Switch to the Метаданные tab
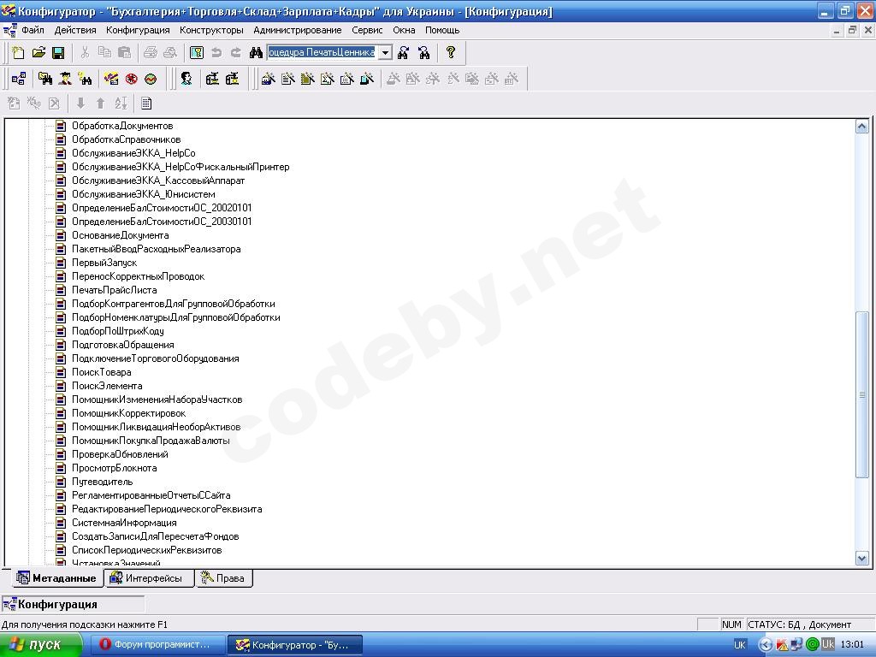Screen dimensions: 876x657 pyautogui.click(x=57, y=578)
